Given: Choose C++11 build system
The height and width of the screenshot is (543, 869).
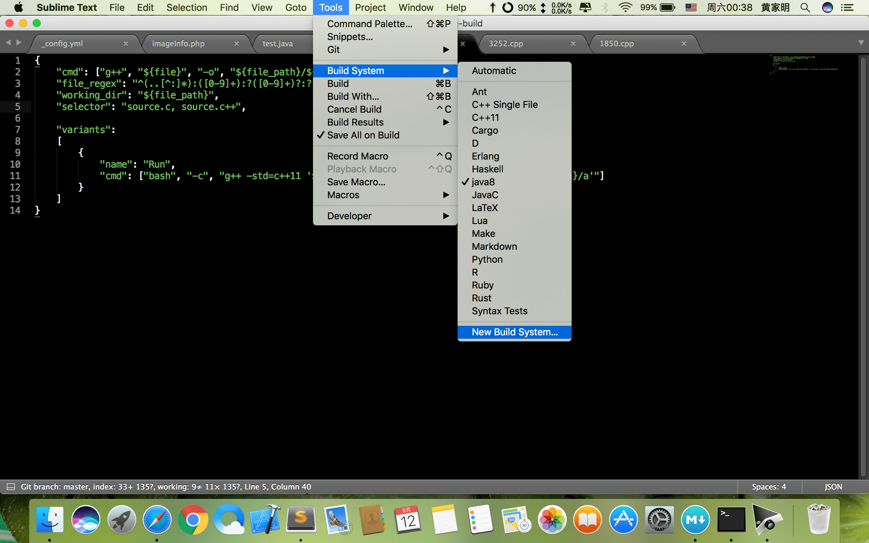Looking at the screenshot, I should [x=514, y=117].
